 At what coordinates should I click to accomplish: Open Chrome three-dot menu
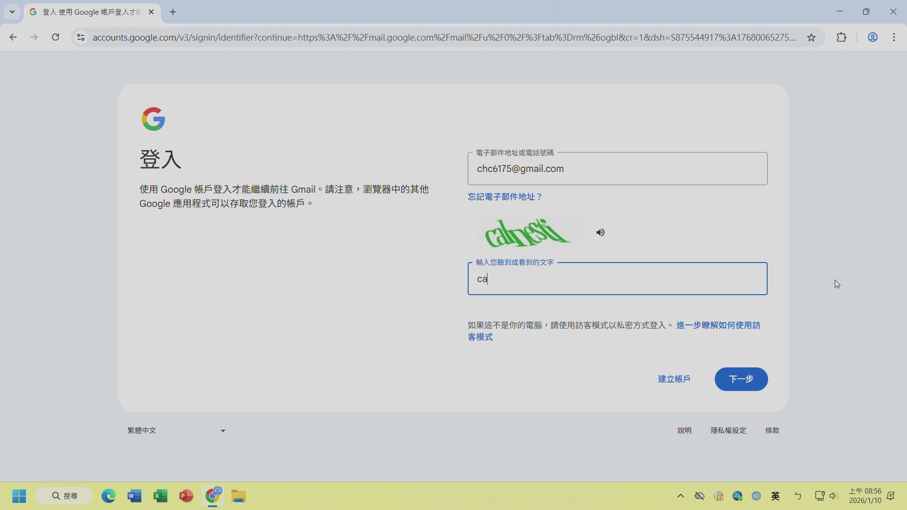(x=894, y=37)
